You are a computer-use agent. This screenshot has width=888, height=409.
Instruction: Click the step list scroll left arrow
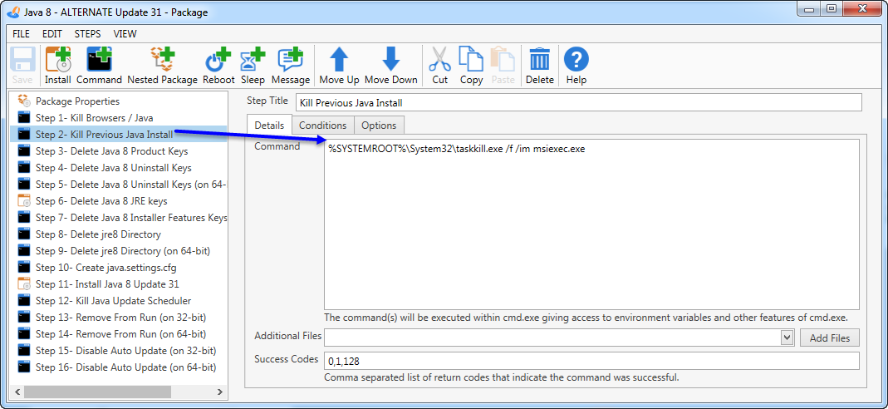[17, 392]
